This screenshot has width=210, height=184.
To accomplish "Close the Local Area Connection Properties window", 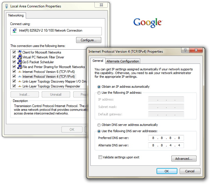I will [x=101, y=5].
